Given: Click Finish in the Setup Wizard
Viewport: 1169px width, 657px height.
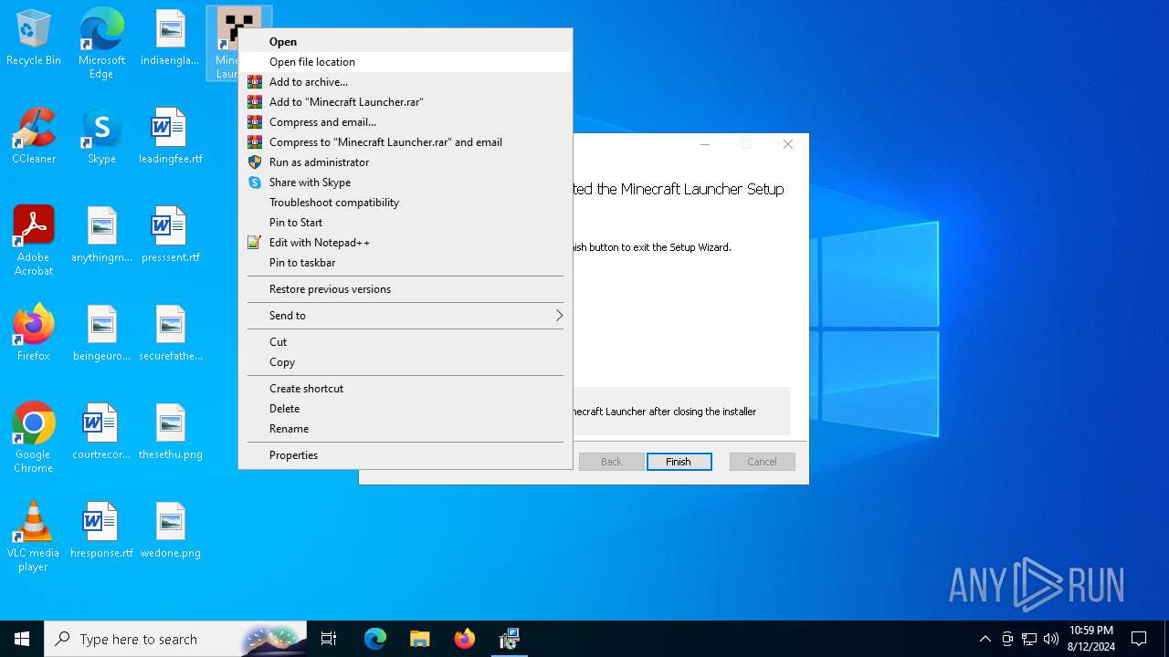Looking at the screenshot, I should 679,462.
